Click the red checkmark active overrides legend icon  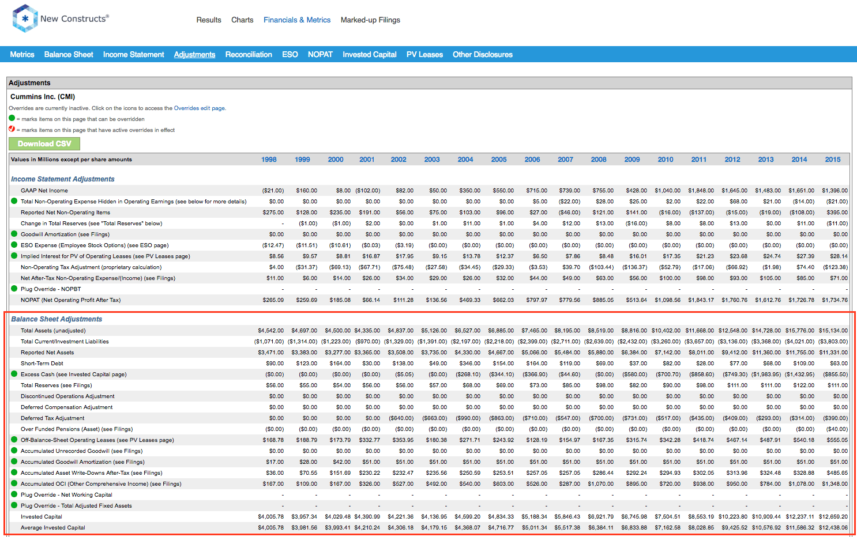tap(12, 129)
